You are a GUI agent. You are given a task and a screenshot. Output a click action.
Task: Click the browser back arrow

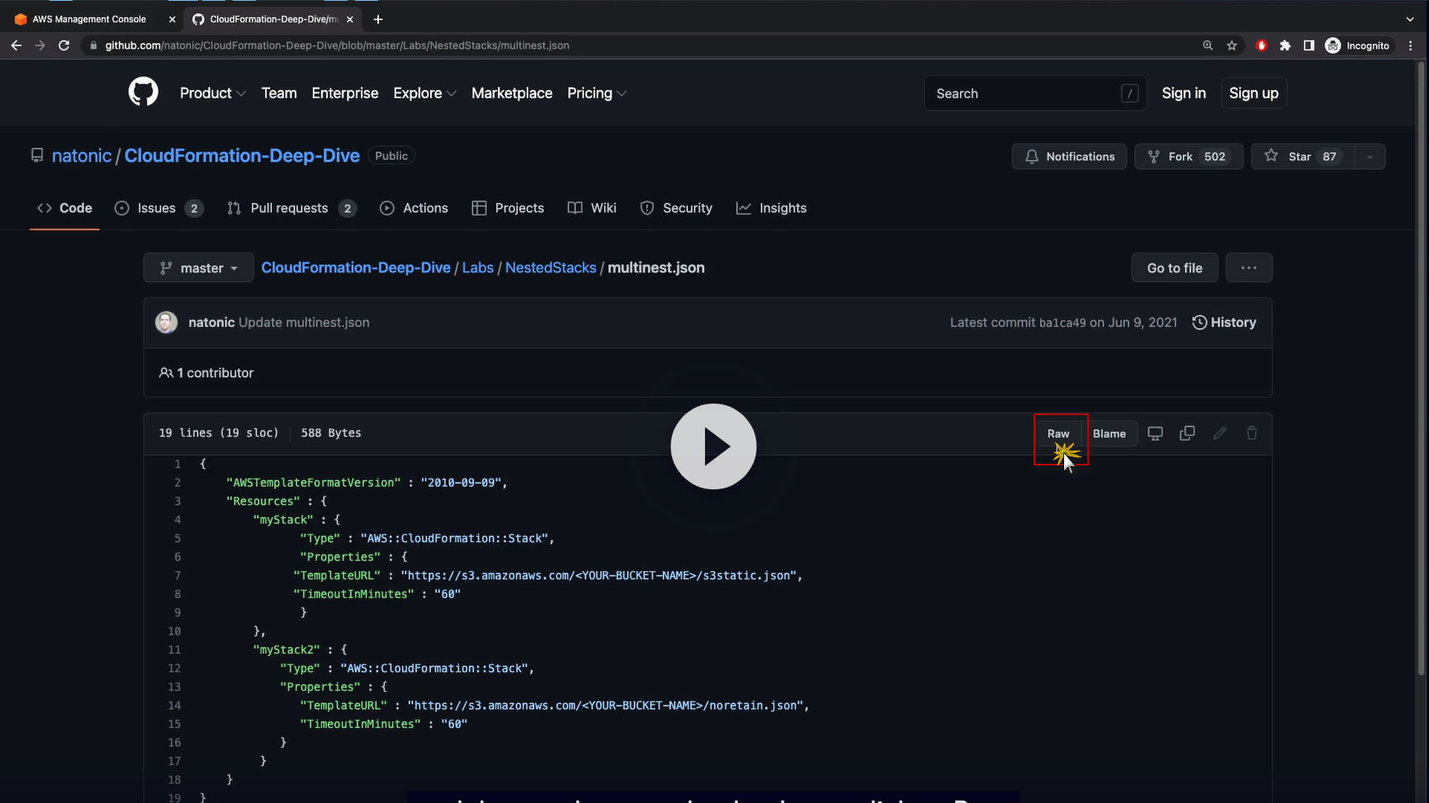click(x=17, y=45)
